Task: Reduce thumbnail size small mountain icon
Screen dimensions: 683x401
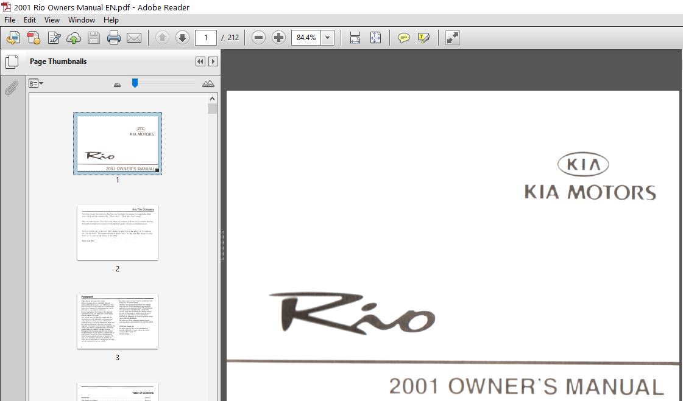Action: point(117,85)
